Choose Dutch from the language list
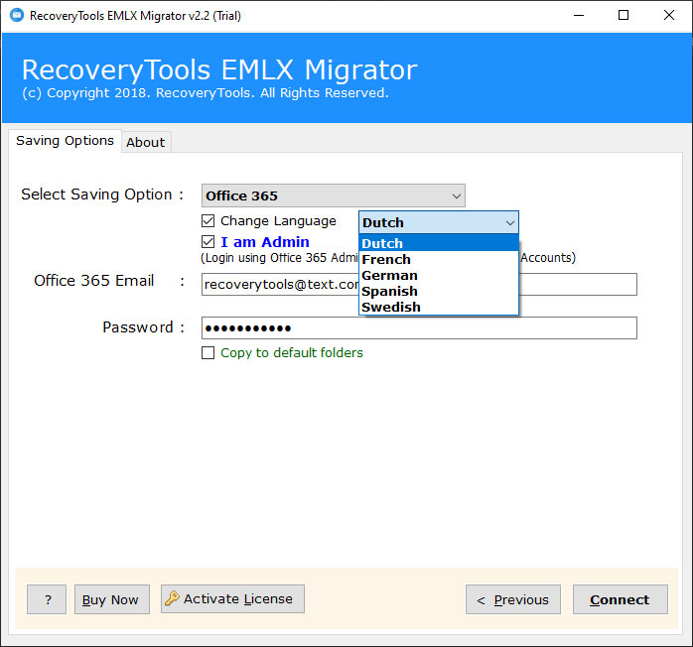The height and width of the screenshot is (647, 693). pyautogui.click(x=439, y=243)
